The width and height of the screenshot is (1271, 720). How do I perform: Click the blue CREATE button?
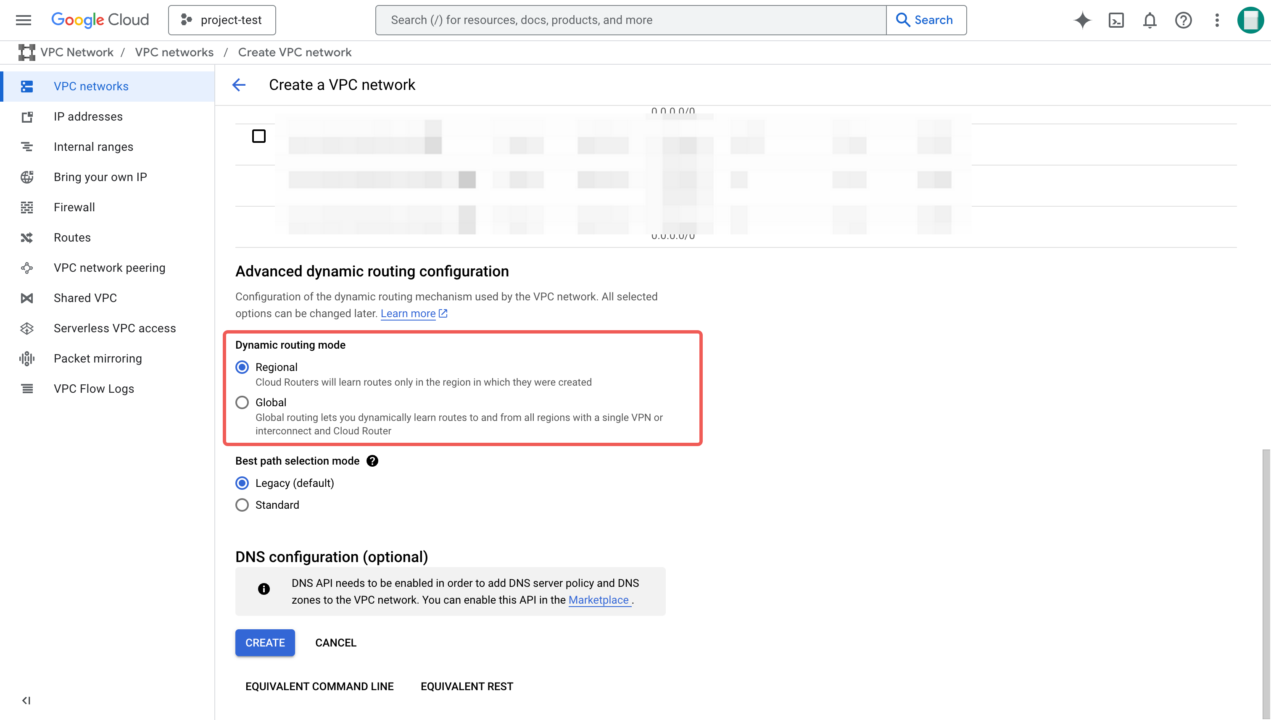click(265, 642)
